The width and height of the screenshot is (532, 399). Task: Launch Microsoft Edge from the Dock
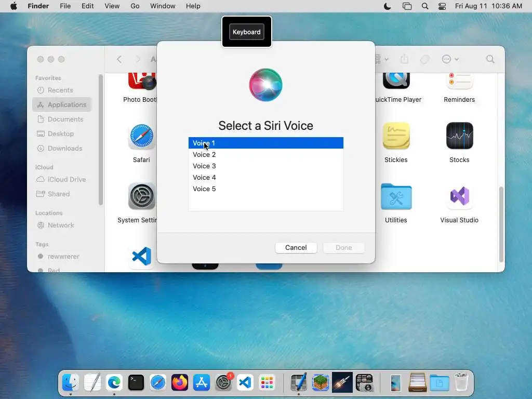click(114, 383)
